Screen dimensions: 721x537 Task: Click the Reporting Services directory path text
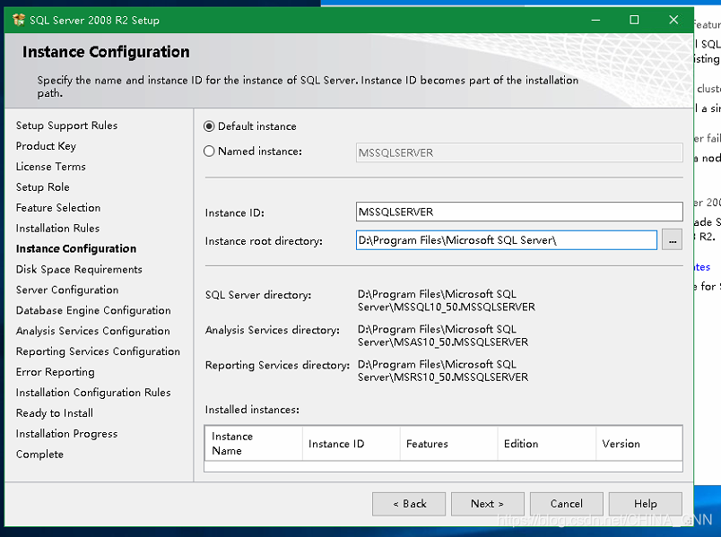[x=443, y=370]
